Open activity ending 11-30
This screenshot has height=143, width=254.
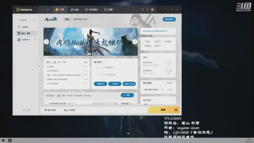click(158, 72)
